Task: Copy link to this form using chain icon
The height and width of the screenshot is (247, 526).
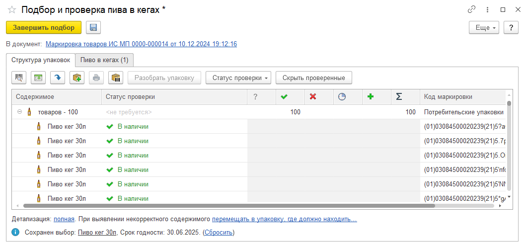Action: click(x=472, y=10)
